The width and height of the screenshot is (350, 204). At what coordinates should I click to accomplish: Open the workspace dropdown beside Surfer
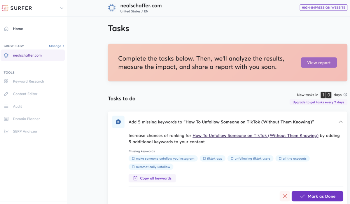point(62,8)
